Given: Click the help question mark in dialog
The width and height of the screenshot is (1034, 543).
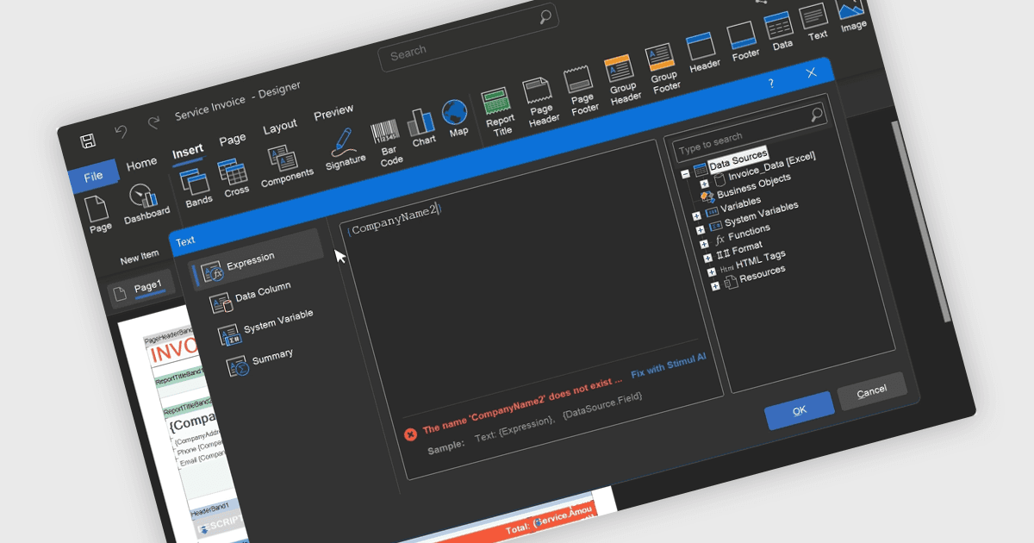Looking at the screenshot, I should 770,84.
